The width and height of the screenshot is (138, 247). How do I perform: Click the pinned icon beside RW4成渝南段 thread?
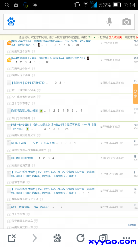coord(9,60)
